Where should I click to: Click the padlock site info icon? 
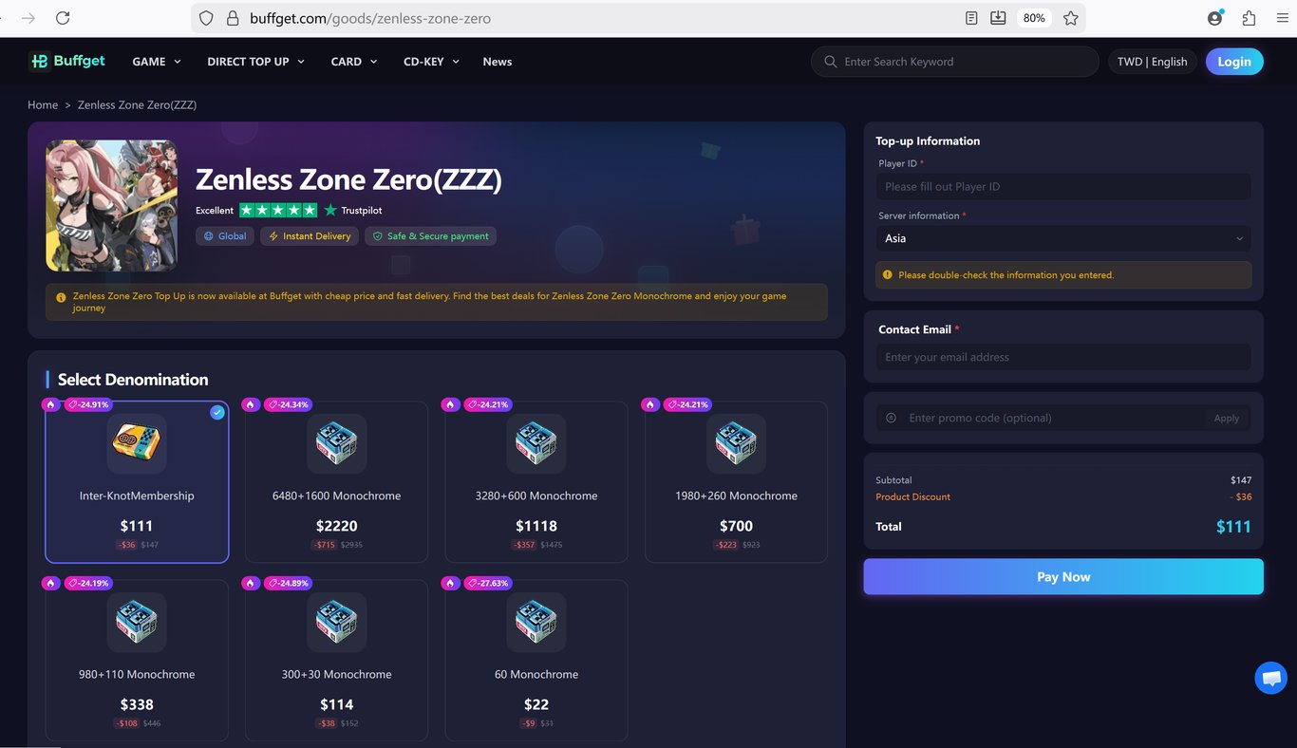click(232, 18)
